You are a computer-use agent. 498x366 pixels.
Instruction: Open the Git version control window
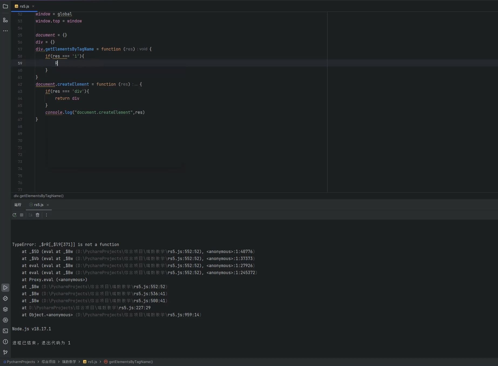(5, 352)
